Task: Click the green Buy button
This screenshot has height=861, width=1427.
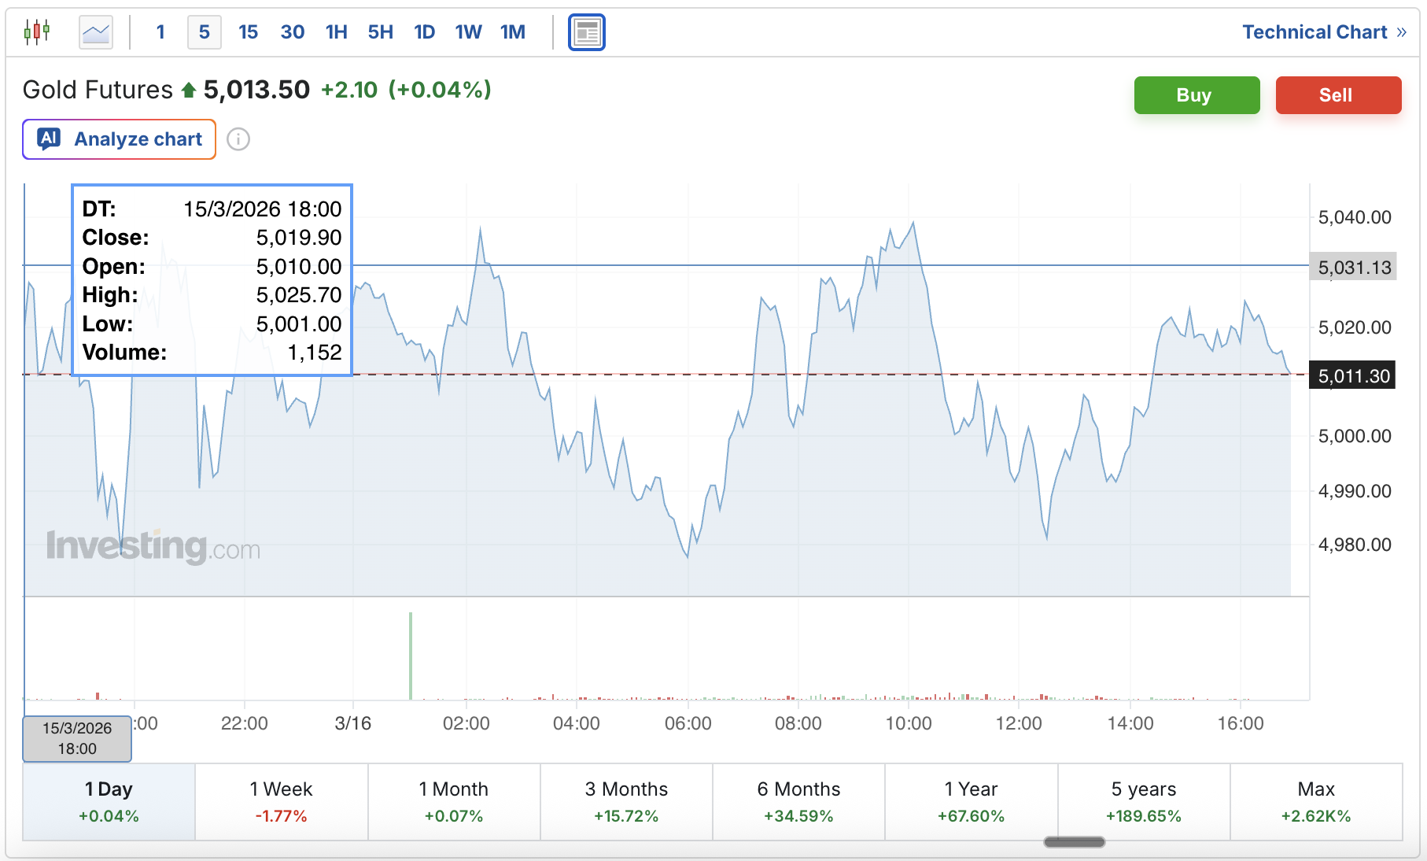Action: click(1196, 94)
